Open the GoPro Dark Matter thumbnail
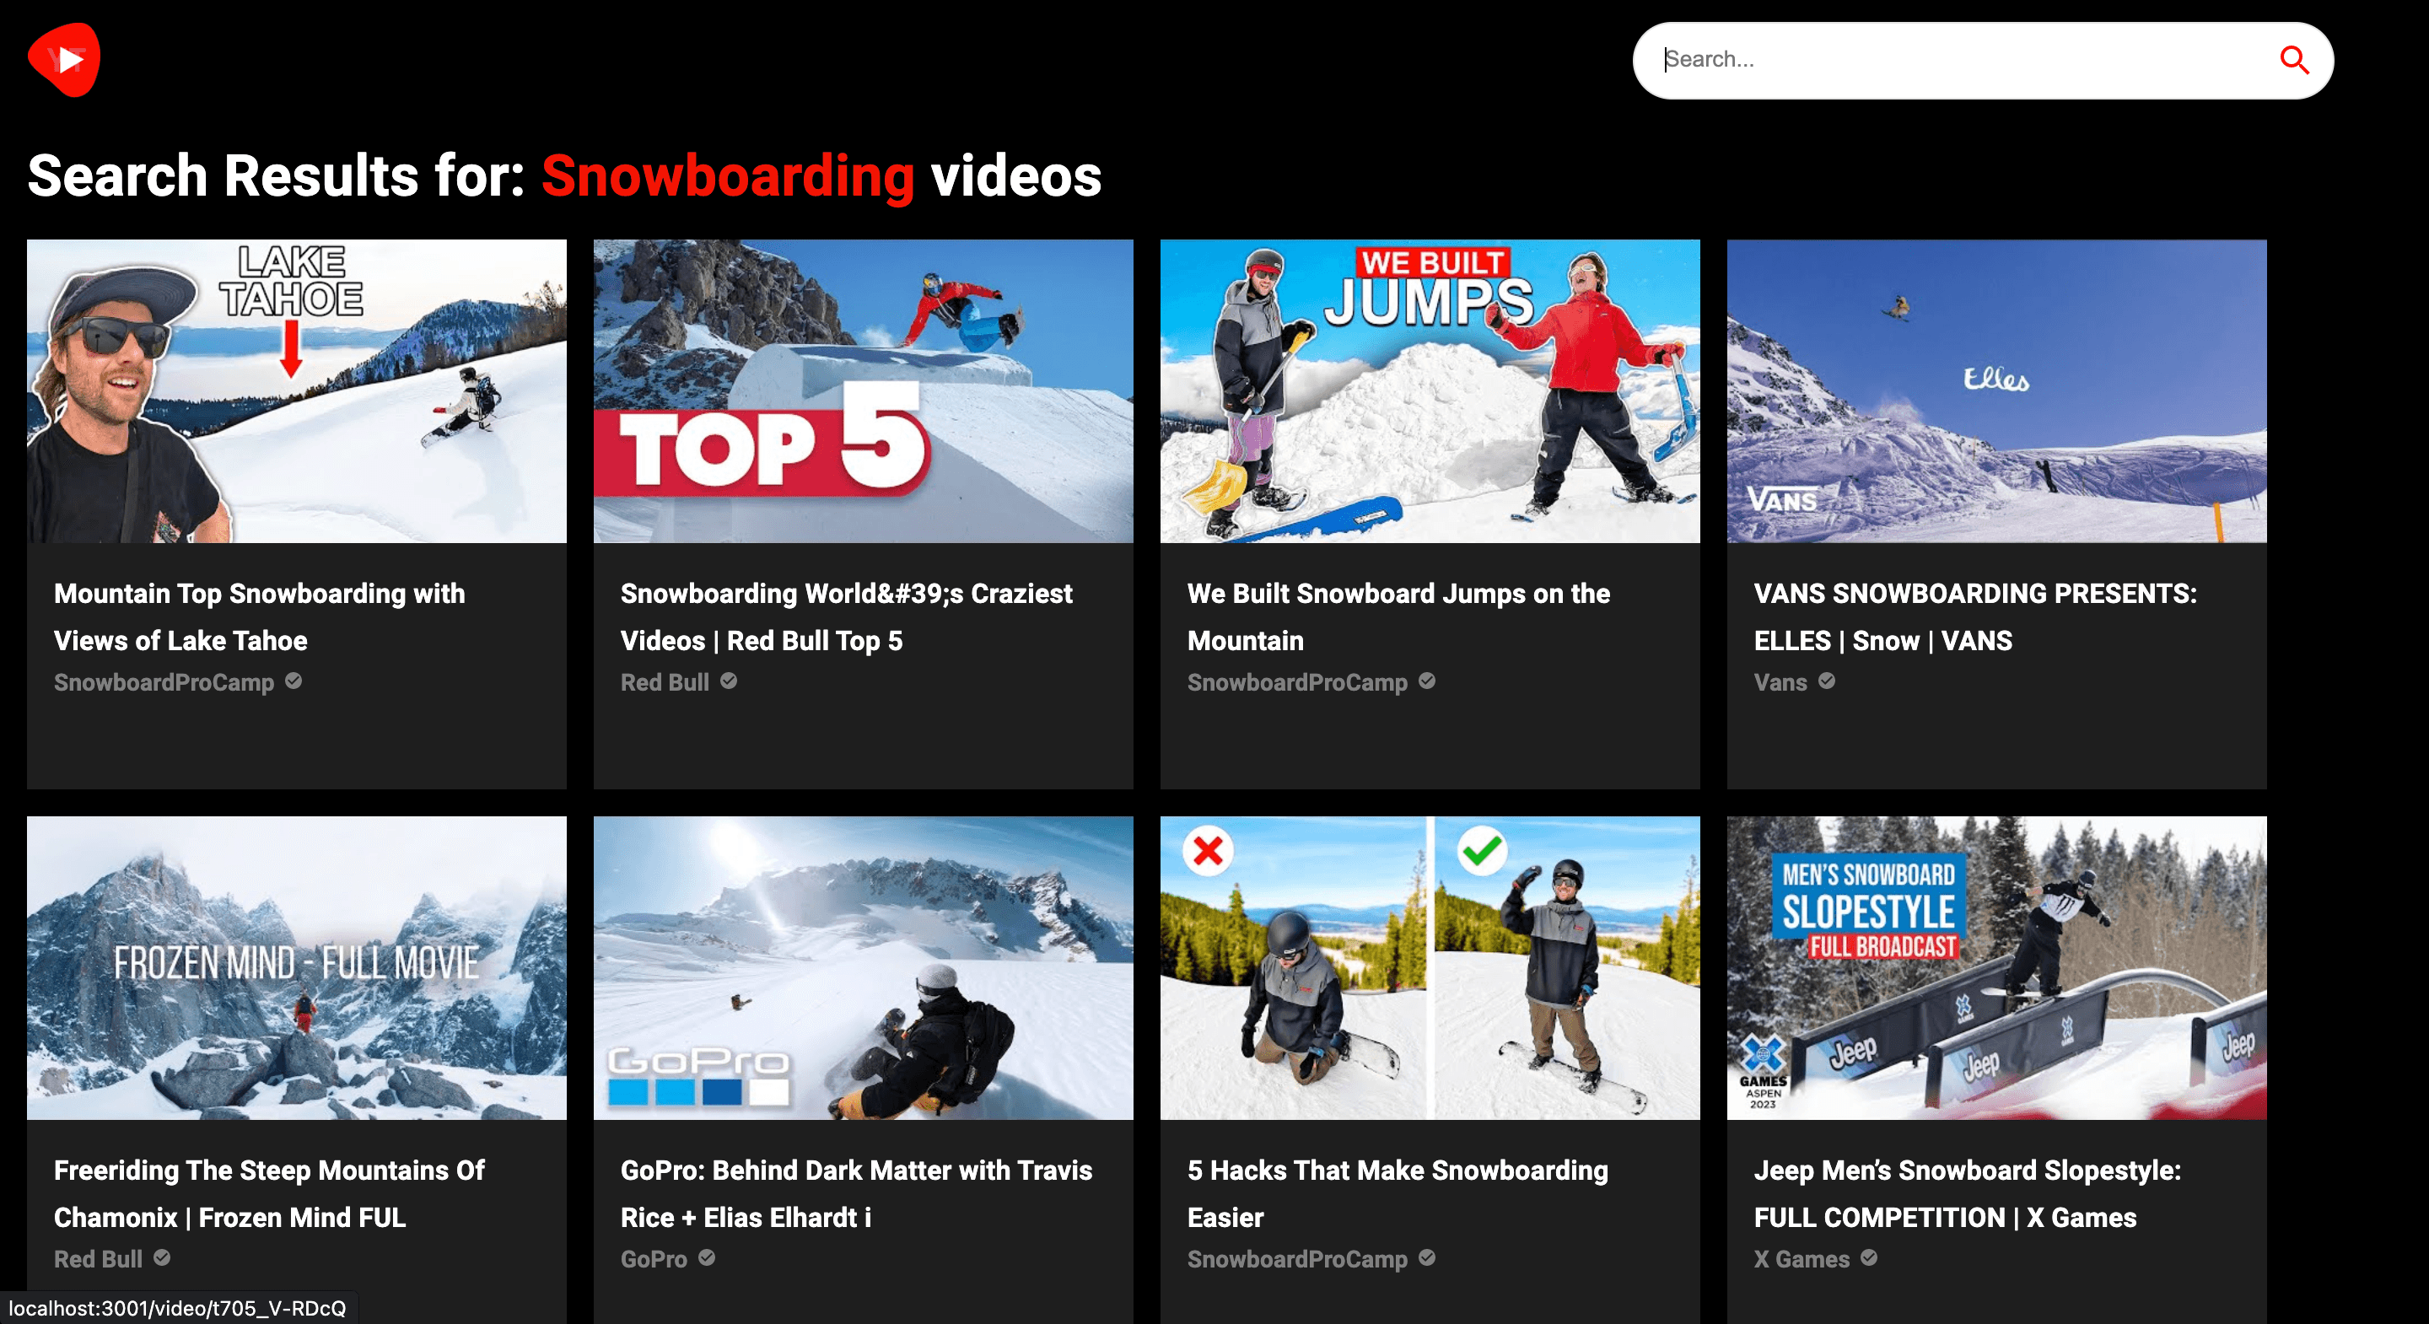 863,967
